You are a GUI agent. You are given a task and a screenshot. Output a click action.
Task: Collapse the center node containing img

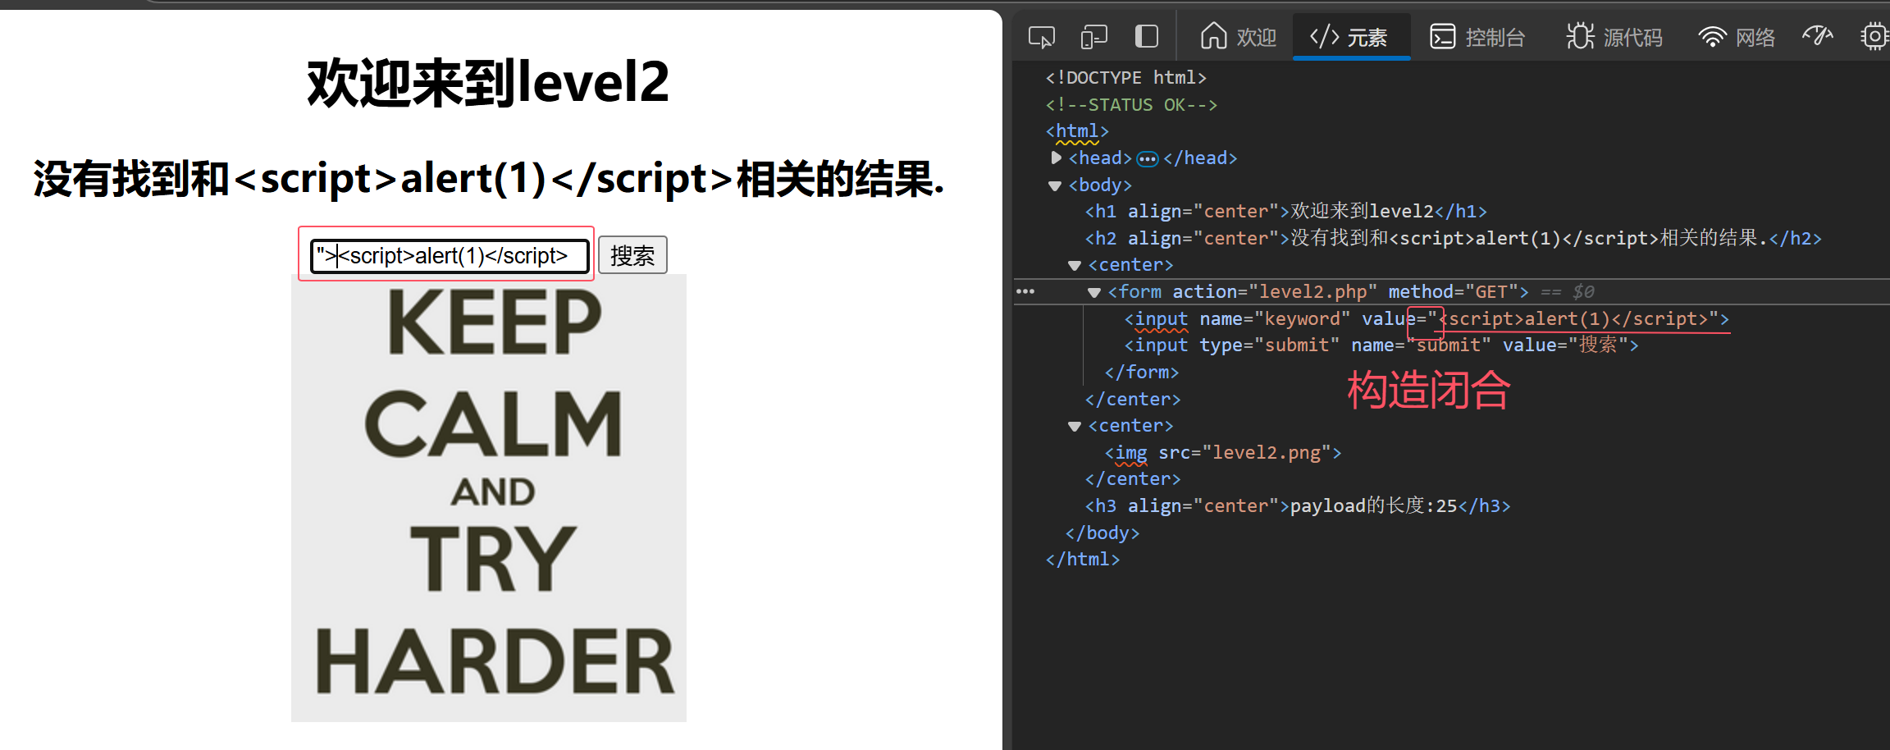coord(1075,426)
